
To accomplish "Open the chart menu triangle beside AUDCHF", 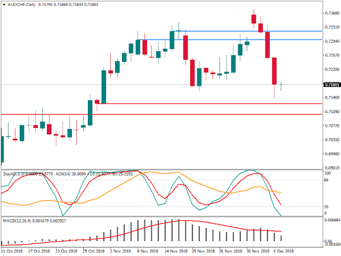I will (x=4, y=5).
